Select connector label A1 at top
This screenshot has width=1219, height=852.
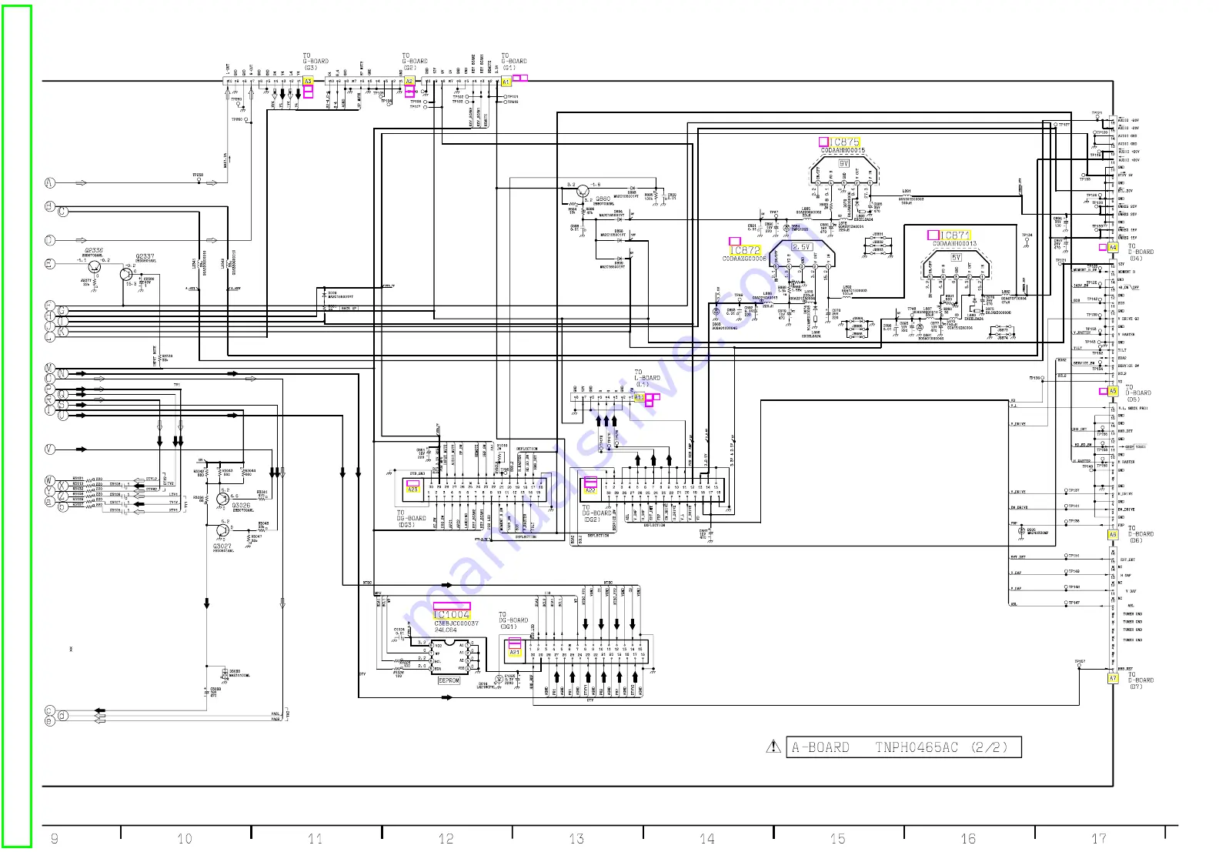coord(506,82)
